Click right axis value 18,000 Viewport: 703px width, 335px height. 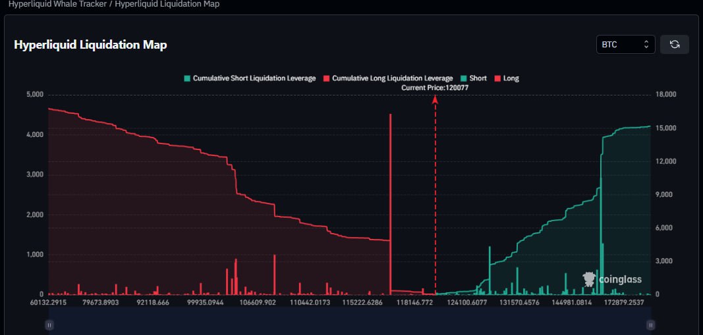point(665,95)
